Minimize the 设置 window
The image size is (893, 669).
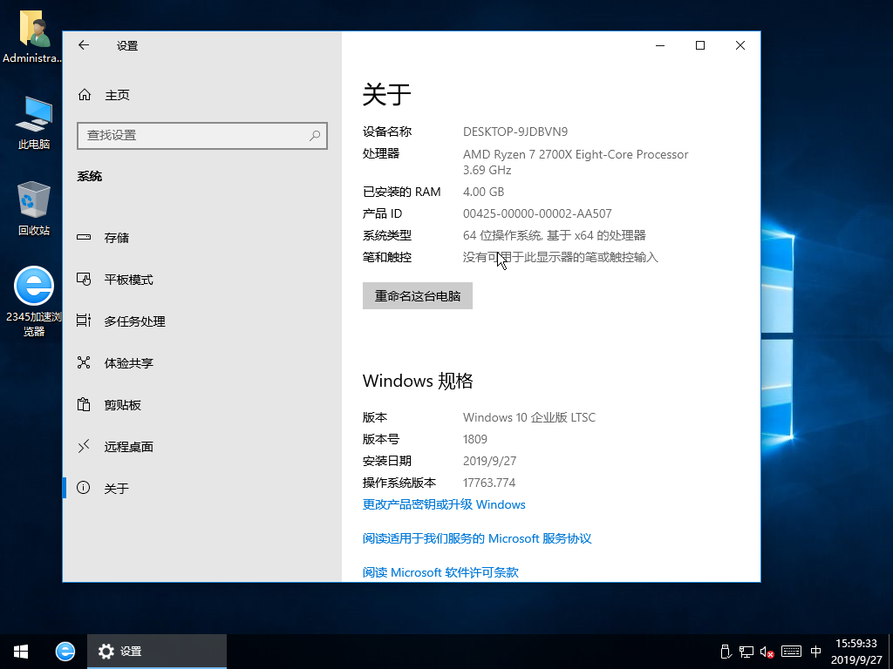pyautogui.click(x=660, y=45)
